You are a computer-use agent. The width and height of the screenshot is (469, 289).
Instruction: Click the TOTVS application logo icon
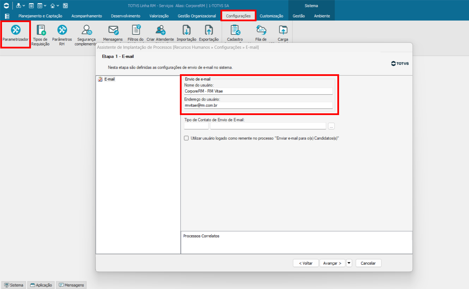tap(6, 6)
